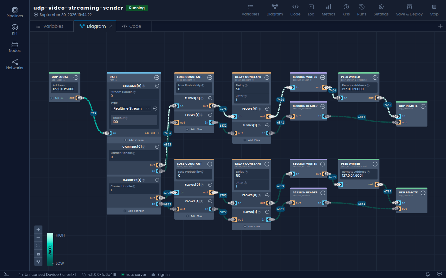This screenshot has width=446, height=278.
Task: Add a carrier to RAFT node
Action: point(134,211)
